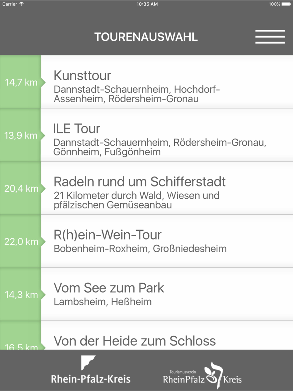Select the 22,0 km distance badge
The width and height of the screenshot is (293, 391).
click(x=21, y=242)
